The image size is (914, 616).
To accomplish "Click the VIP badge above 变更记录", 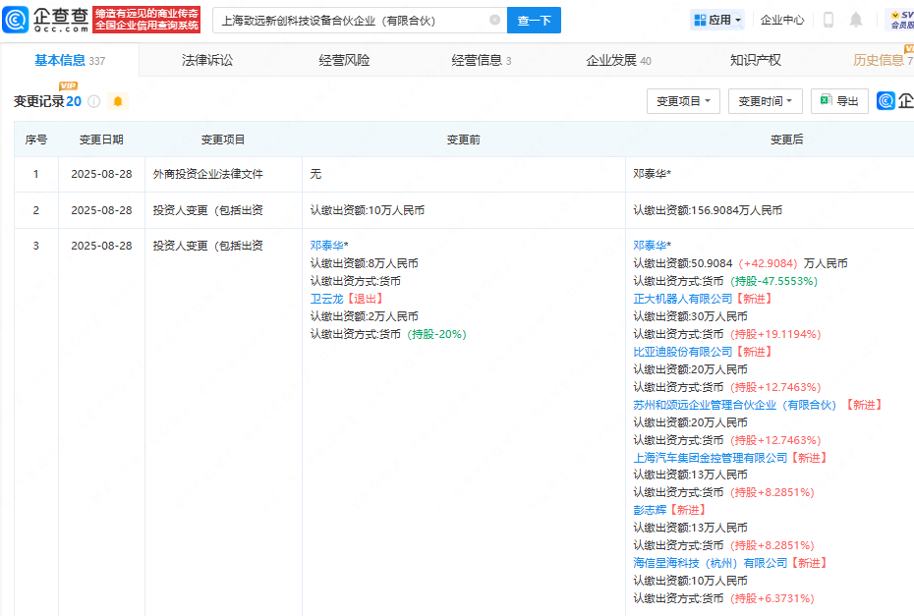I will click(x=68, y=85).
